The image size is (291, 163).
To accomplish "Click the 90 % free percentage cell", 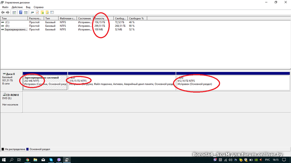I will (x=132, y=26).
